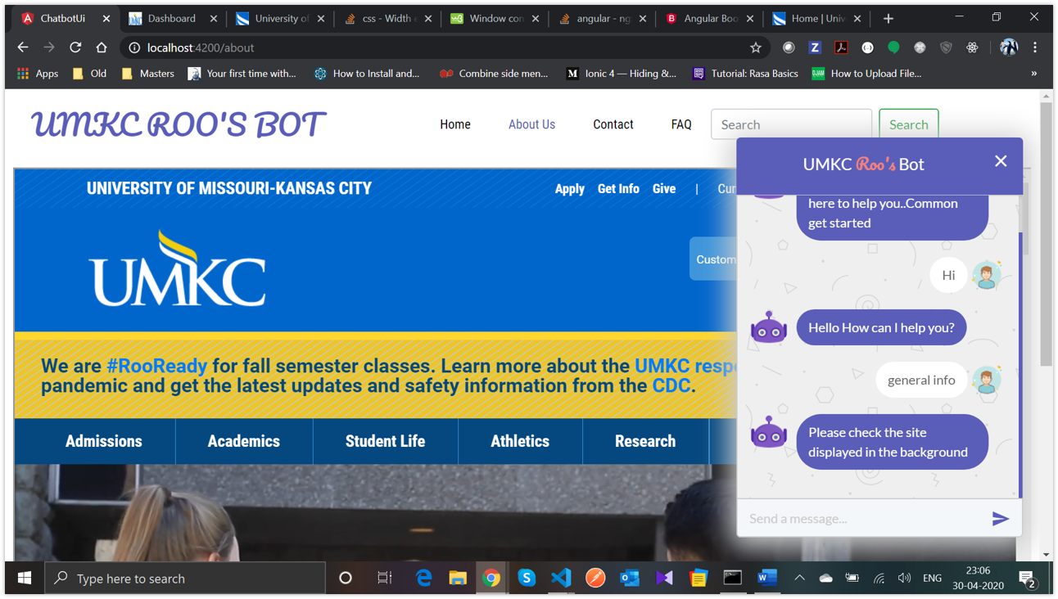Open Windows Start menu
Image resolution: width=1058 pixels, height=599 pixels.
click(25, 579)
